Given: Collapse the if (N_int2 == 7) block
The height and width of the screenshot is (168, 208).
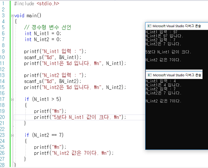Looking at the screenshot, I should tap(13, 135).
